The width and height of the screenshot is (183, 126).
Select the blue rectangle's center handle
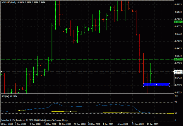pyautogui.click(x=156, y=85)
